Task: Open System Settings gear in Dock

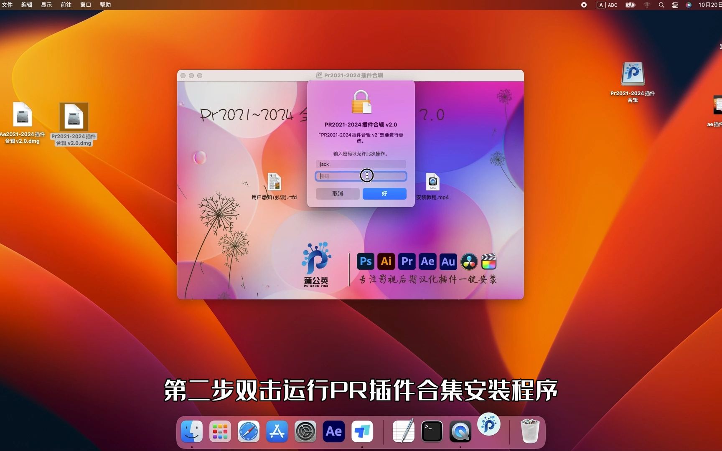Action: (x=305, y=431)
